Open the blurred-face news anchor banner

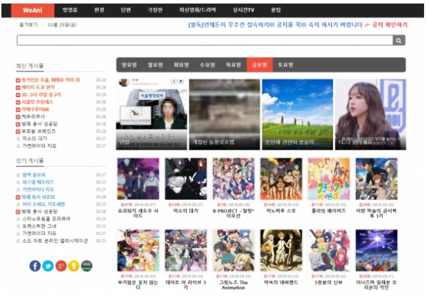coord(152,115)
